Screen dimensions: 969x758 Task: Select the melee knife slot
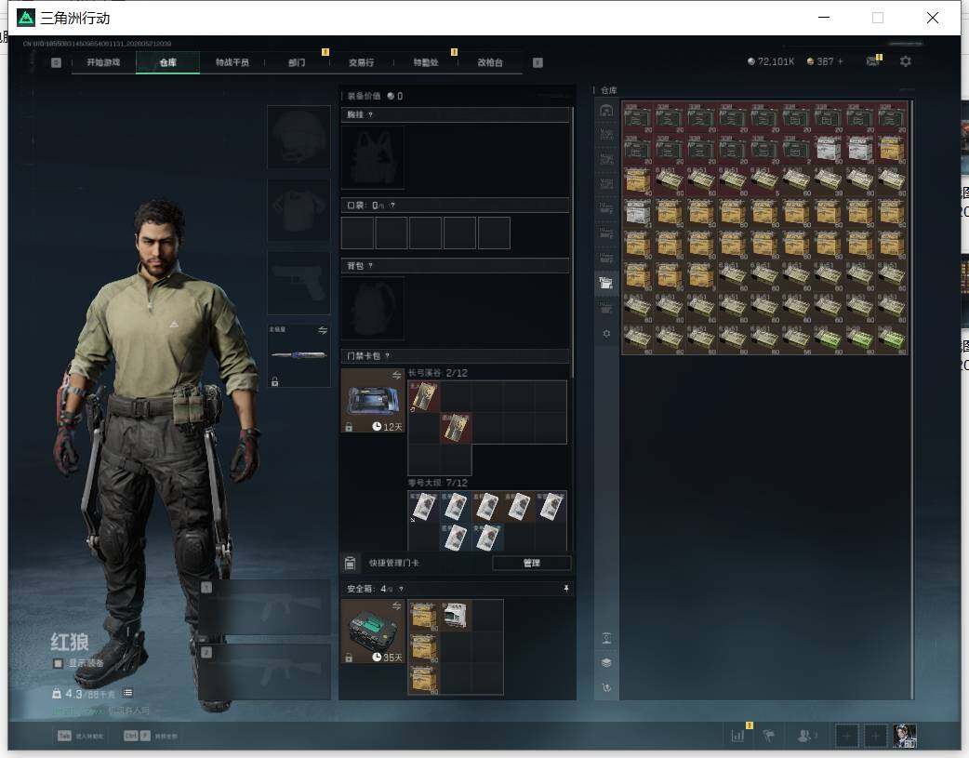coord(299,355)
